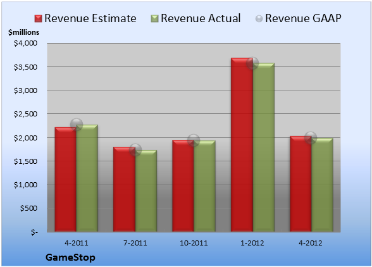Select the green actual bar for 7-2011
Screen dimensions: 372x267
coord(146,191)
